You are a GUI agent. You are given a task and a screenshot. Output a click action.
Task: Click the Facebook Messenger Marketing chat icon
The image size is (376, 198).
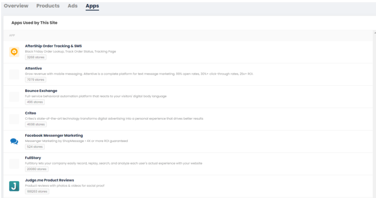[x=14, y=141]
